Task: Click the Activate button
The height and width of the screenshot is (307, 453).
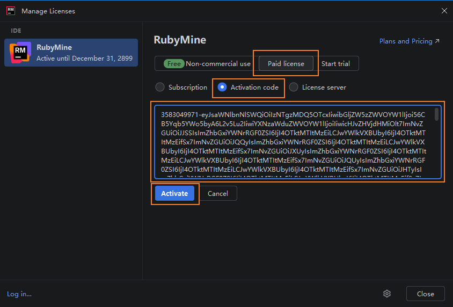Action: (174, 194)
